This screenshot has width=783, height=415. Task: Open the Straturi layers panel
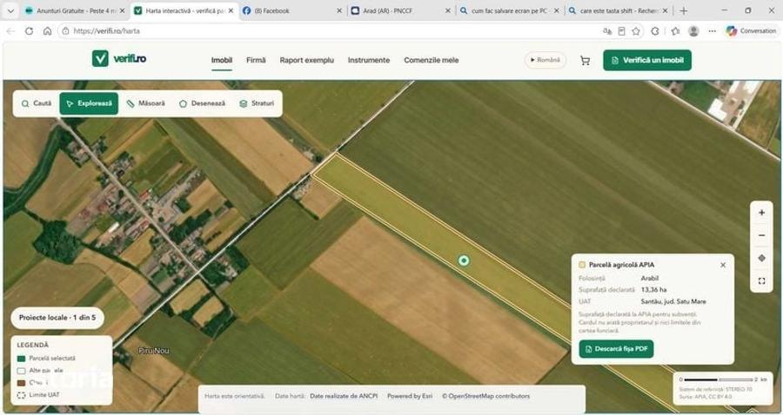(x=257, y=103)
